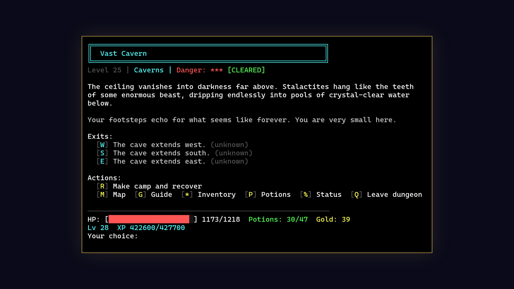This screenshot has height=289, width=514.
Task: Click the Vast Cavern title box
Action: pyautogui.click(x=208, y=54)
